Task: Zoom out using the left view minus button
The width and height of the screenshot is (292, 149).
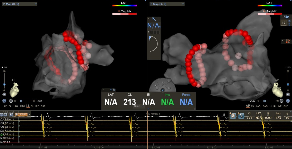Action: (x=4, y=91)
